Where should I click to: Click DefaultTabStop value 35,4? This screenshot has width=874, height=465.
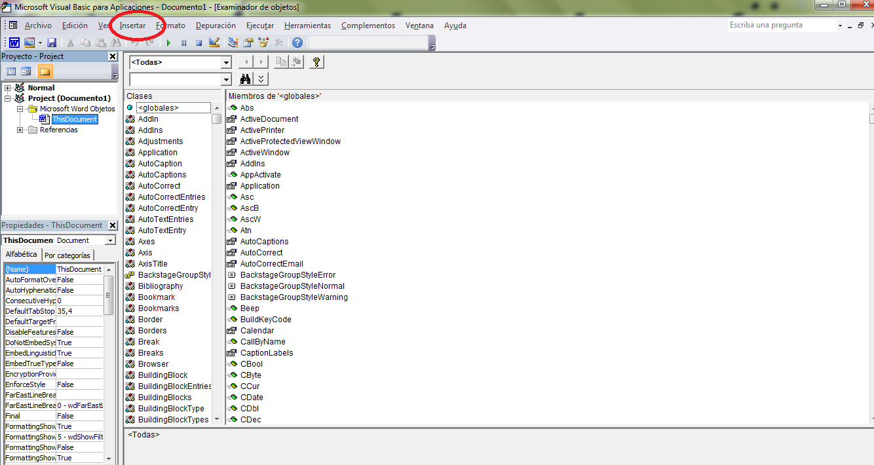(x=79, y=311)
